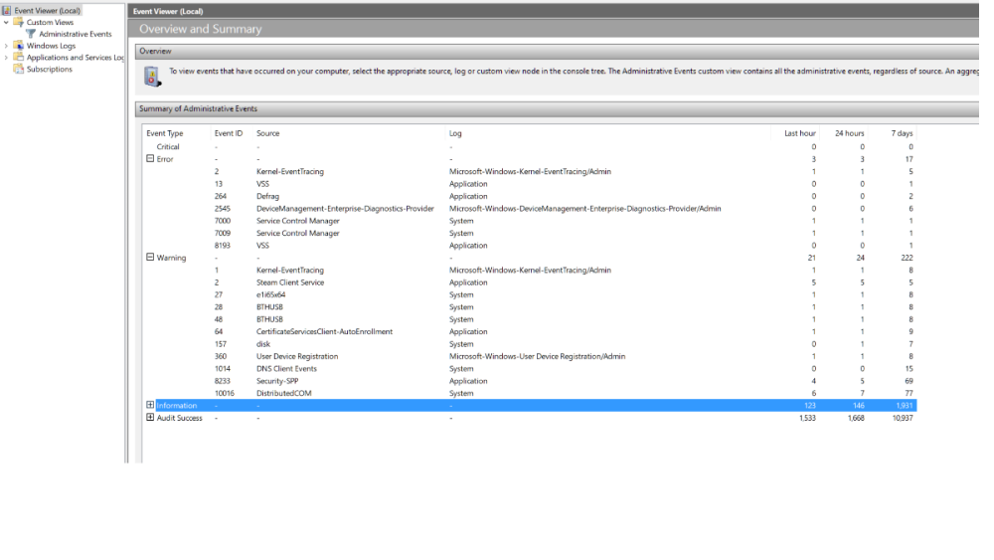Expand the Information event type group

pyautogui.click(x=150, y=405)
